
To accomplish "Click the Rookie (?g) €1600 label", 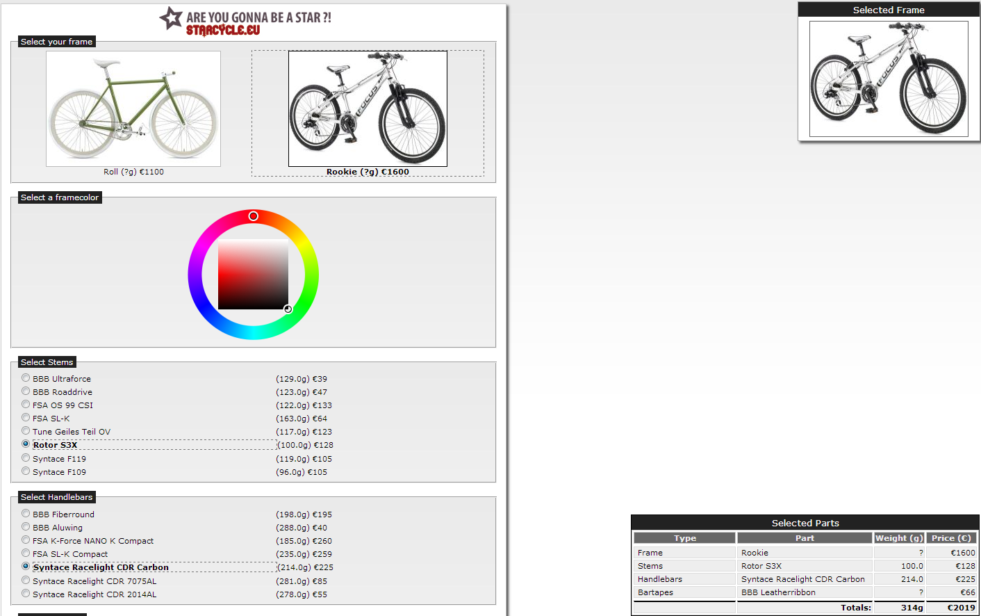I will [x=368, y=172].
